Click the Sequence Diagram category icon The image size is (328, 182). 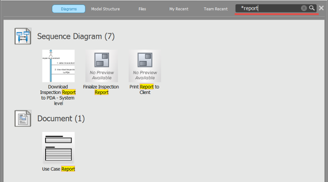click(x=23, y=36)
